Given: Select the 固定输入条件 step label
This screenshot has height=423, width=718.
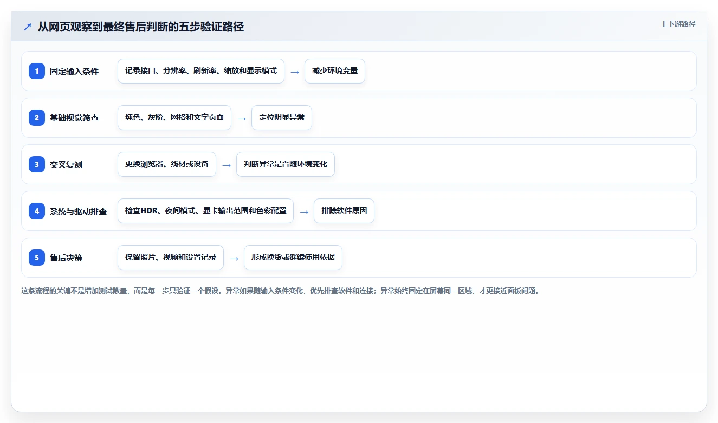Looking at the screenshot, I should pyautogui.click(x=74, y=71).
